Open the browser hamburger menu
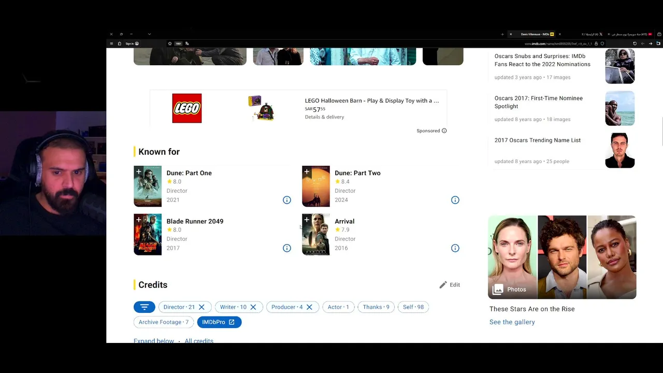 [111, 44]
